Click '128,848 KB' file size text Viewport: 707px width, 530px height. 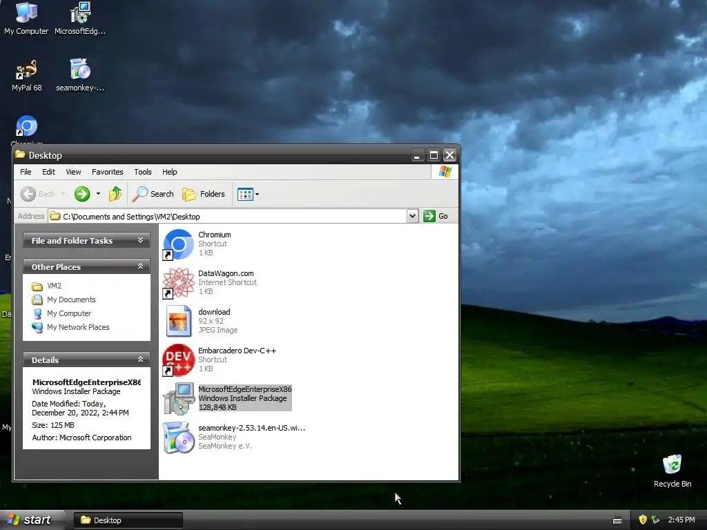click(x=217, y=407)
